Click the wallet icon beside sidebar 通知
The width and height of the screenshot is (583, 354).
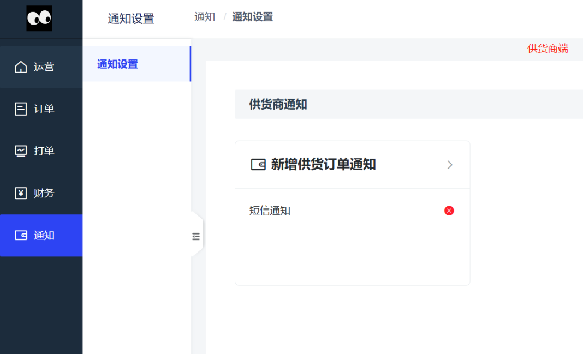[x=21, y=236]
